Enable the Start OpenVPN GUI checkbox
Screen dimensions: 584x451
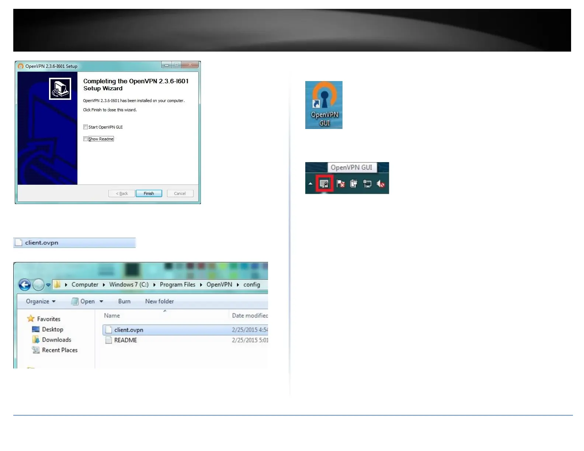[x=86, y=127]
